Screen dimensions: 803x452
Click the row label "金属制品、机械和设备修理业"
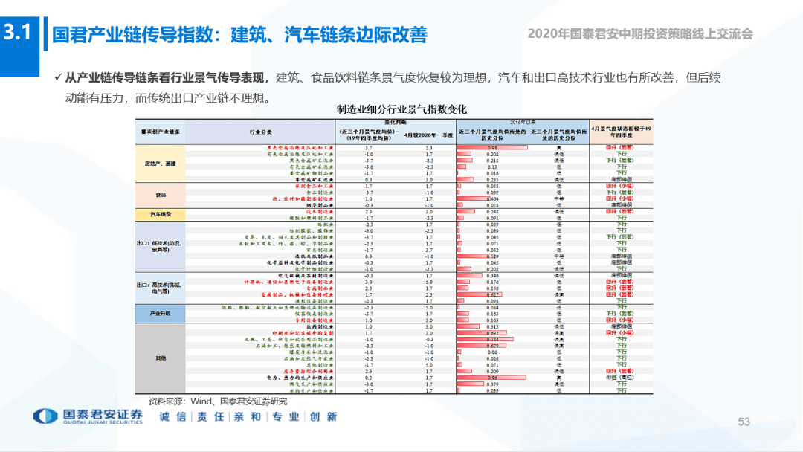coord(297,295)
